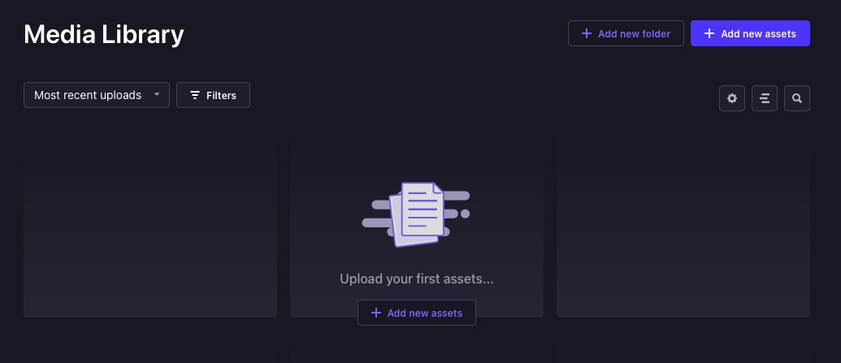The width and height of the screenshot is (841, 363).
Task: Open the Most recent uploads sort menu
Action: click(x=88, y=95)
